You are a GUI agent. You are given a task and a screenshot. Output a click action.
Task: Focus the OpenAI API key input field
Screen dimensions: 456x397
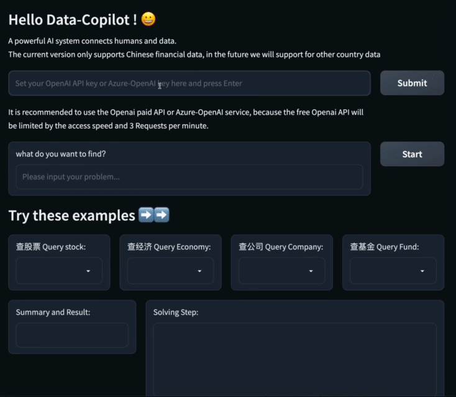(x=189, y=83)
